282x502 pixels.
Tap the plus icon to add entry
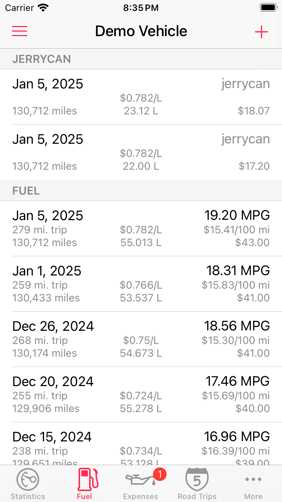[261, 32]
